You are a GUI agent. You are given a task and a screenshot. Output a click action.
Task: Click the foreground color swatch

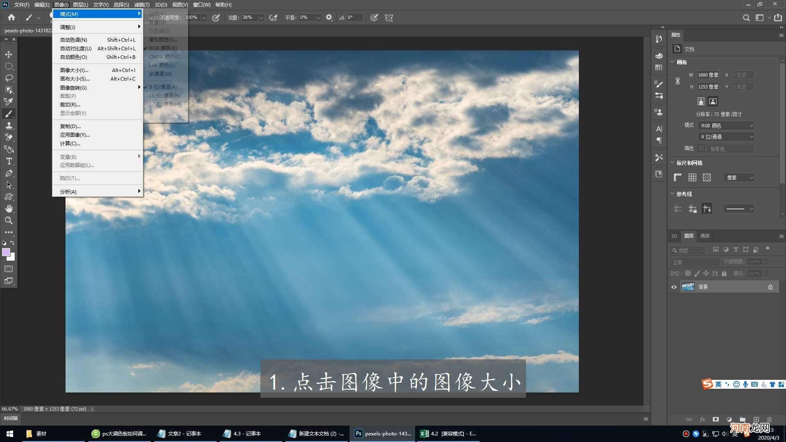coord(6,252)
